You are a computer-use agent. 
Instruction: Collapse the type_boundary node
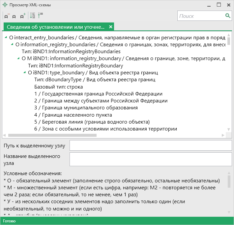click(x=25, y=72)
